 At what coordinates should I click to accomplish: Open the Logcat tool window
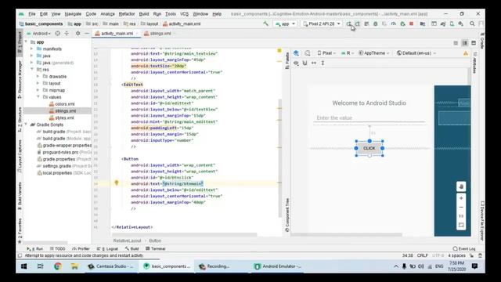click(x=107, y=248)
